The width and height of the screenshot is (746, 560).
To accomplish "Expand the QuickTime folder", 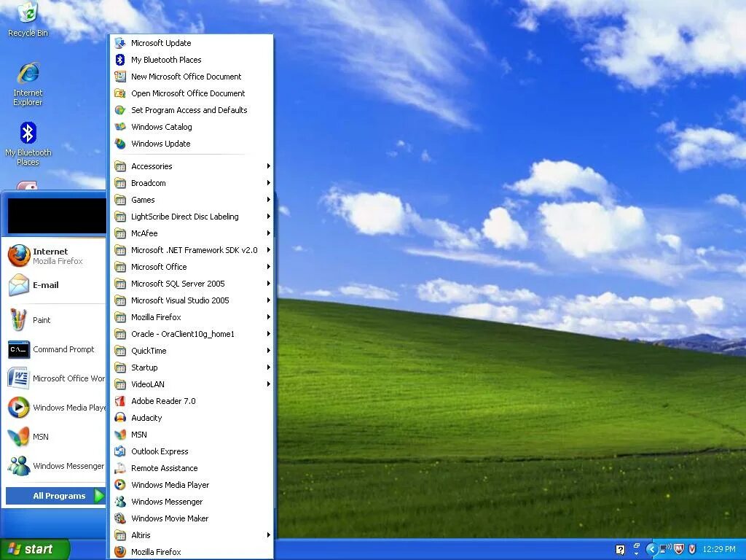I will coord(192,351).
